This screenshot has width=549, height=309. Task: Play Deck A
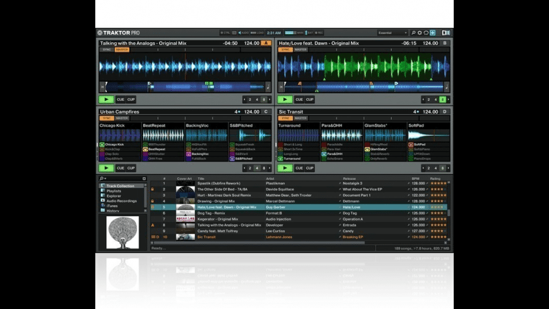click(x=106, y=100)
